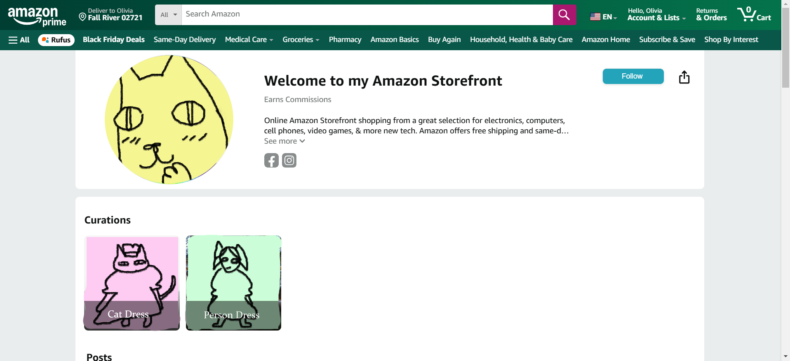Viewport: 790px width, 361px height.
Task: Click the 'Earns Commissions' text
Action: point(298,100)
